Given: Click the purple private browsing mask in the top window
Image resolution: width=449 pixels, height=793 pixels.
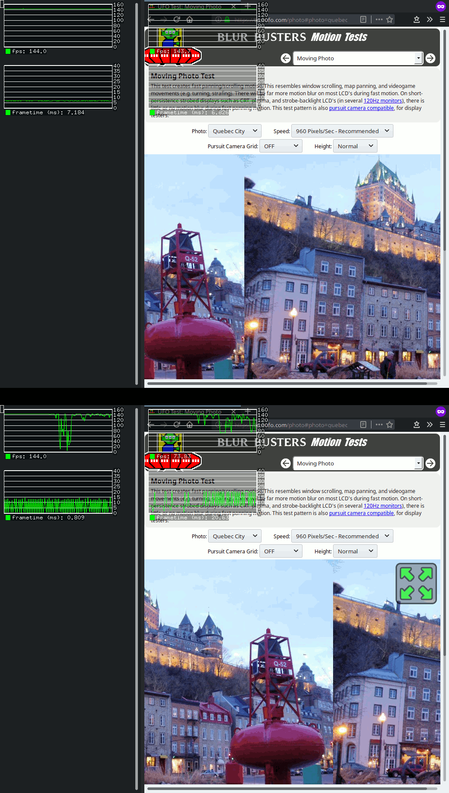Looking at the screenshot, I should point(440,6).
